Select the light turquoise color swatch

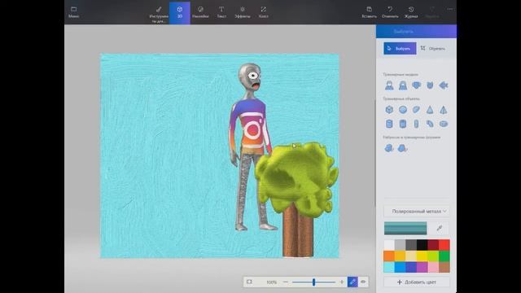(389, 267)
